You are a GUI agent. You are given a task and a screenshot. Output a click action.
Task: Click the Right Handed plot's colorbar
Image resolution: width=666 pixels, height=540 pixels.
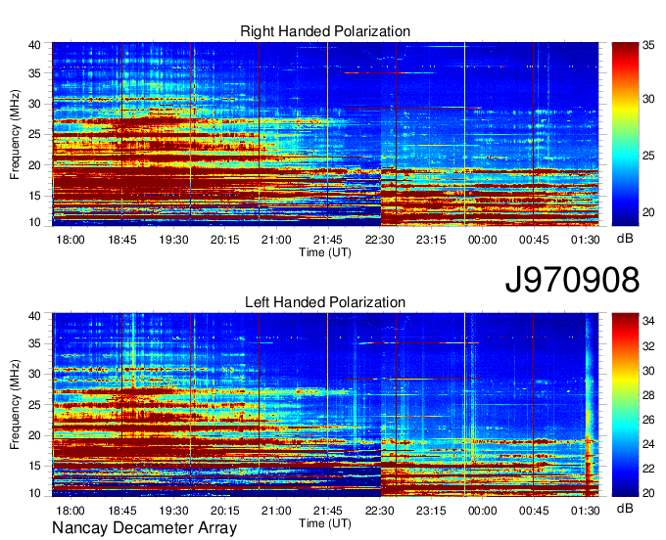pos(625,134)
